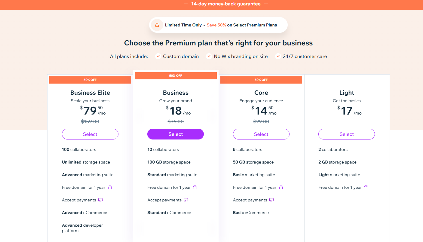This screenshot has width=423, height=242.
Task: Click the Save 50% promotional text
Action: 216,25
